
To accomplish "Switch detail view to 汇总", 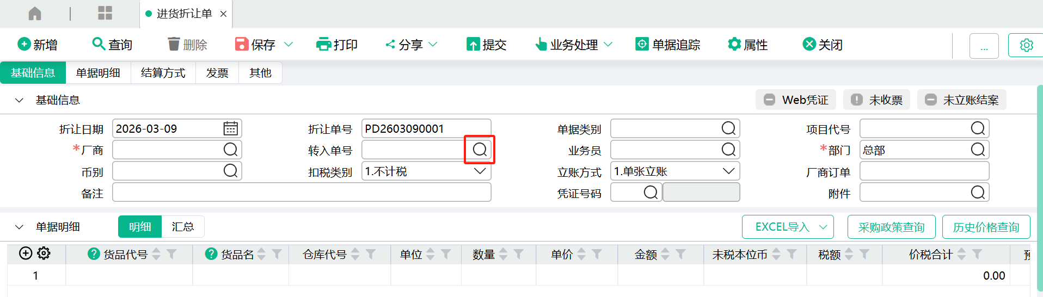I will tap(183, 227).
